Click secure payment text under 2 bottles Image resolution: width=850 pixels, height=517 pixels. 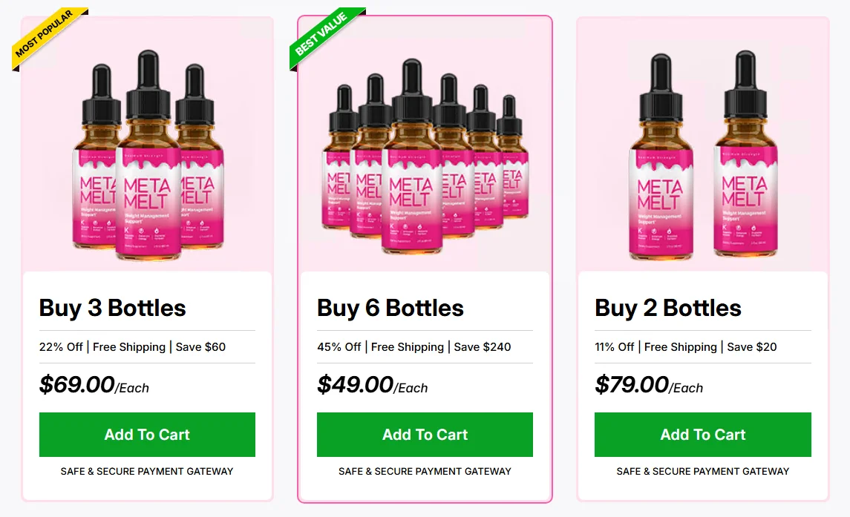[702, 472]
